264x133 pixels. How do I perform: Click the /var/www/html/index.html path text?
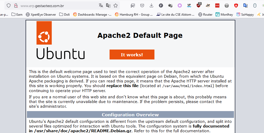[188, 86]
